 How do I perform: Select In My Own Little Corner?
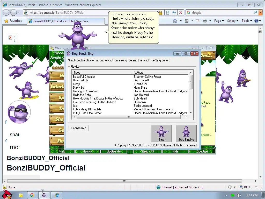tap(87, 113)
